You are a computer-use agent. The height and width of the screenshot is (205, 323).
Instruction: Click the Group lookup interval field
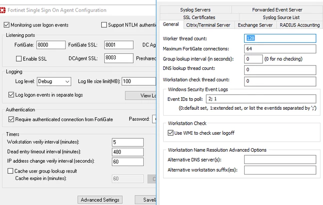pos(254,59)
